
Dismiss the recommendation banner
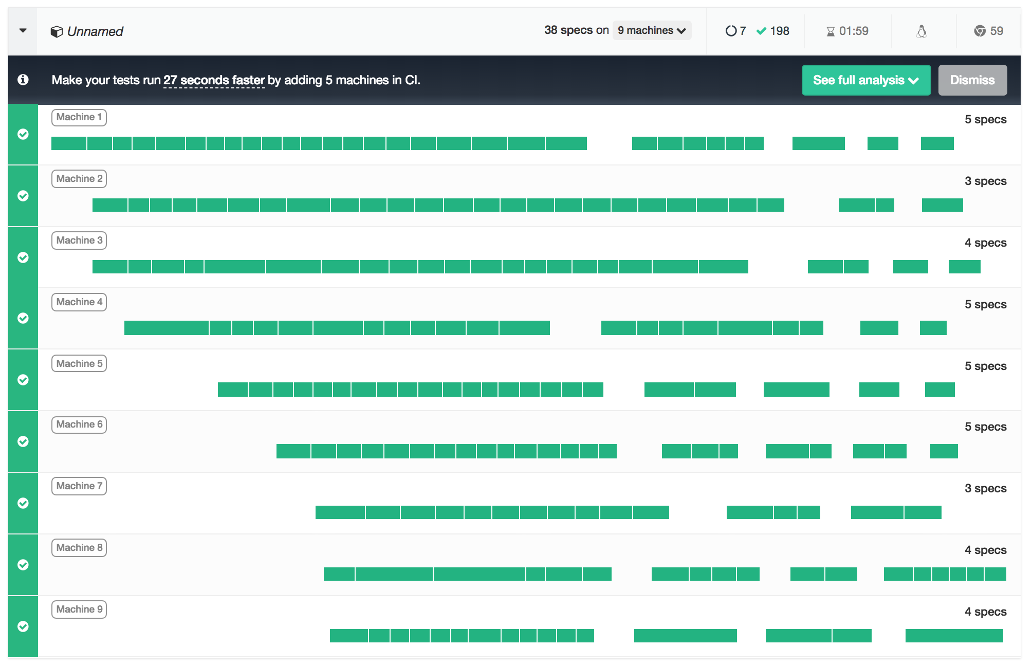pos(972,80)
